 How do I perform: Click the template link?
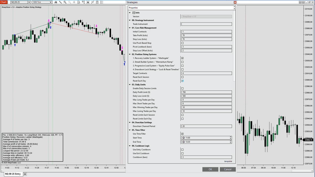(228, 161)
